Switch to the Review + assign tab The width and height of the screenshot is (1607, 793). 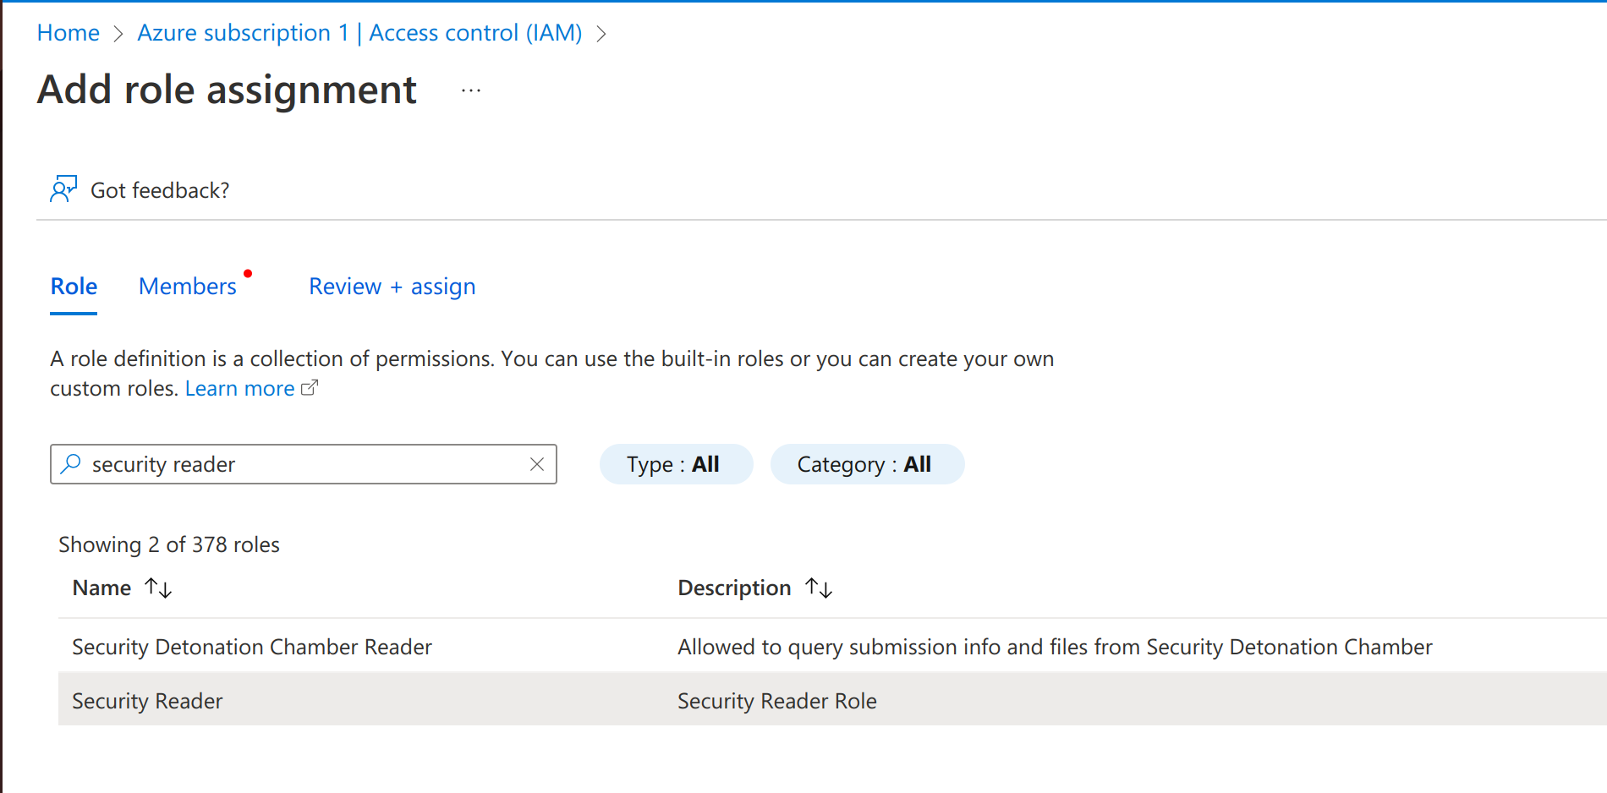point(392,287)
